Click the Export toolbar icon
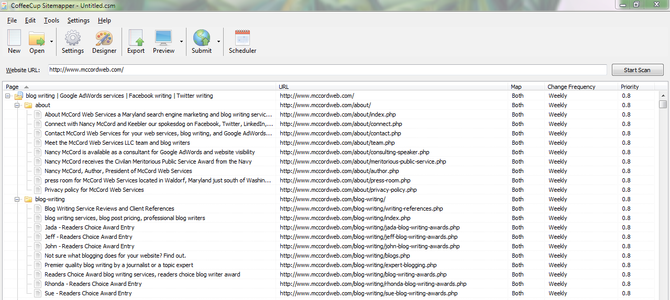670x300 pixels. point(136,38)
